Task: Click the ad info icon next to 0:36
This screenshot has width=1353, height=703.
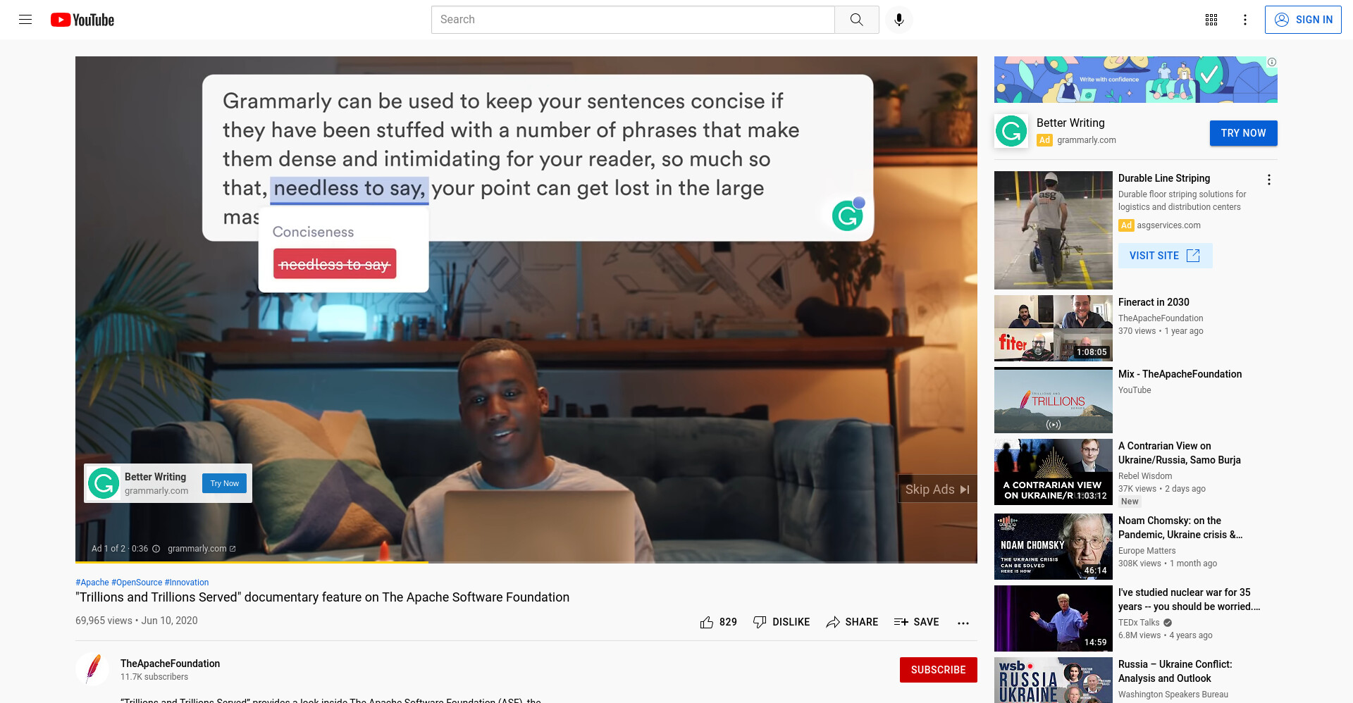Action: coord(156,549)
